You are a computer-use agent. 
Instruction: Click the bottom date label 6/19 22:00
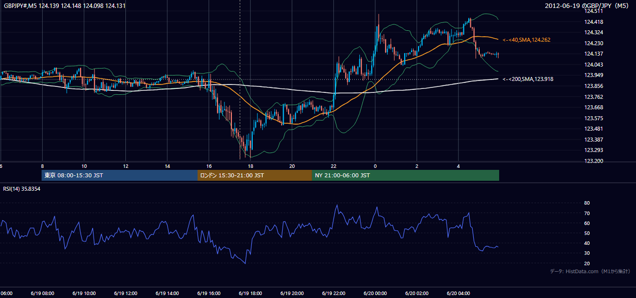coord(333,294)
